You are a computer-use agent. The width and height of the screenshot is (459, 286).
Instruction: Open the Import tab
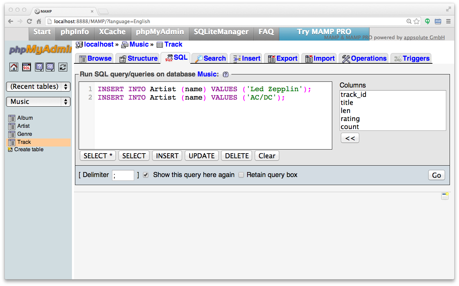[319, 58]
